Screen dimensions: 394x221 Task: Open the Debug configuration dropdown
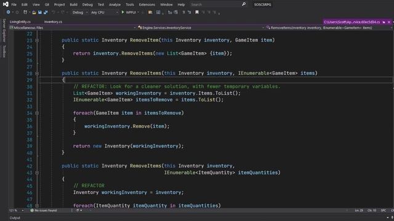(80, 12)
